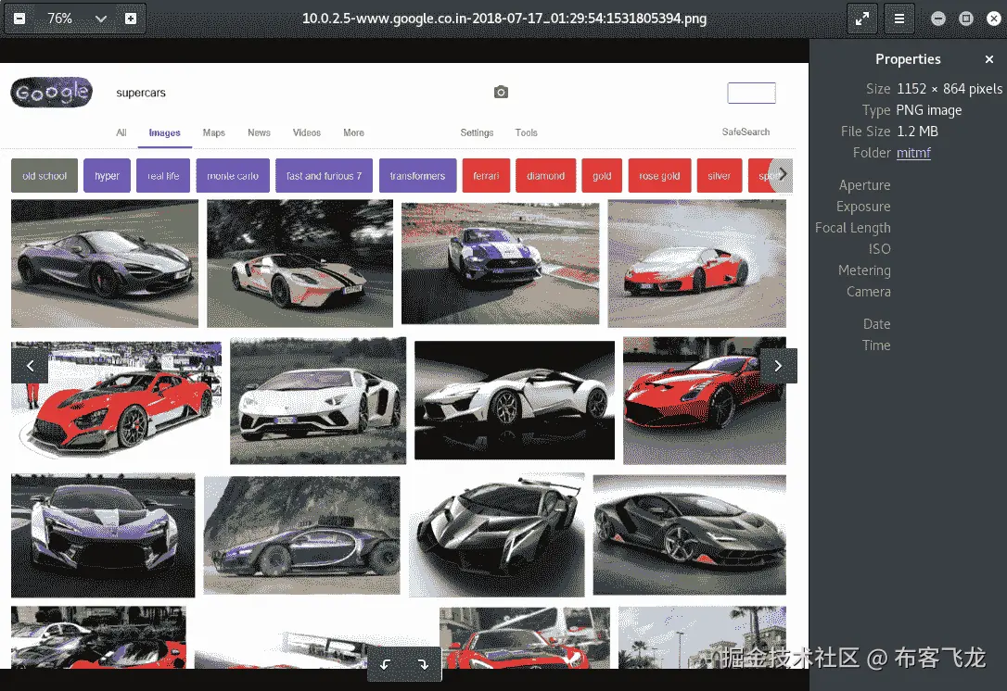The width and height of the screenshot is (1007, 691).
Task: Click the PNG image type value
Action: tap(929, 110)
